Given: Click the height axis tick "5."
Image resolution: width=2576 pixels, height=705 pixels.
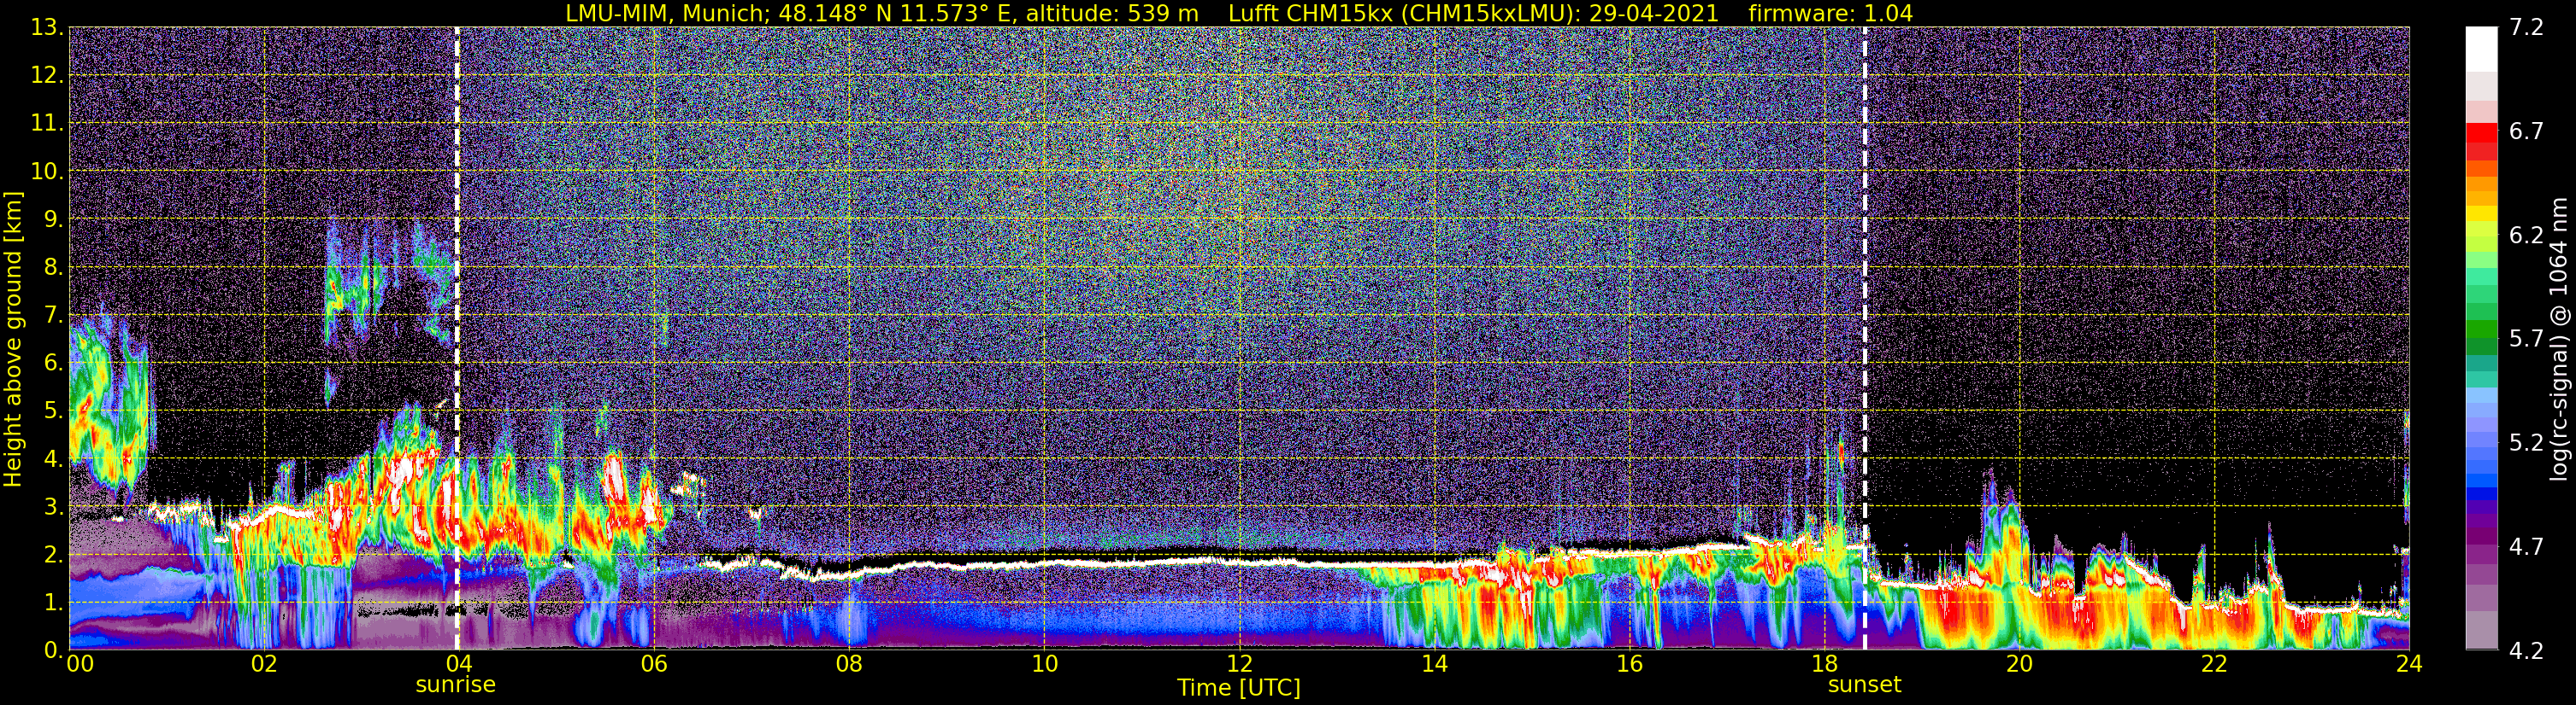Looking at the screenshot, I should [53, 411].
